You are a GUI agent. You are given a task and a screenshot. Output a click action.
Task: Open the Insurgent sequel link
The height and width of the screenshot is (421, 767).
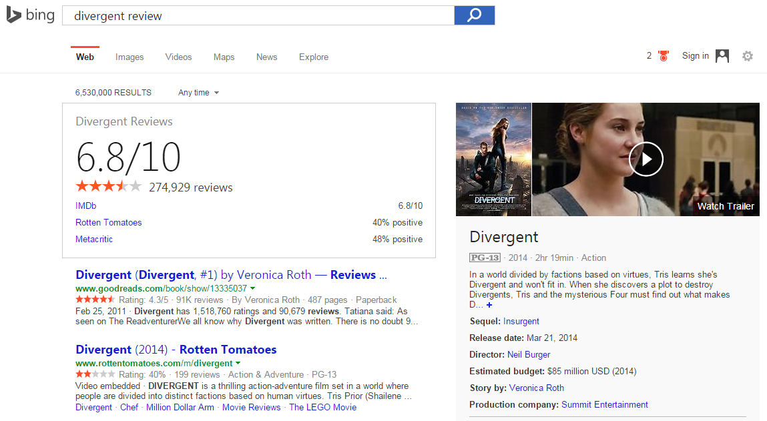(521, 322)
